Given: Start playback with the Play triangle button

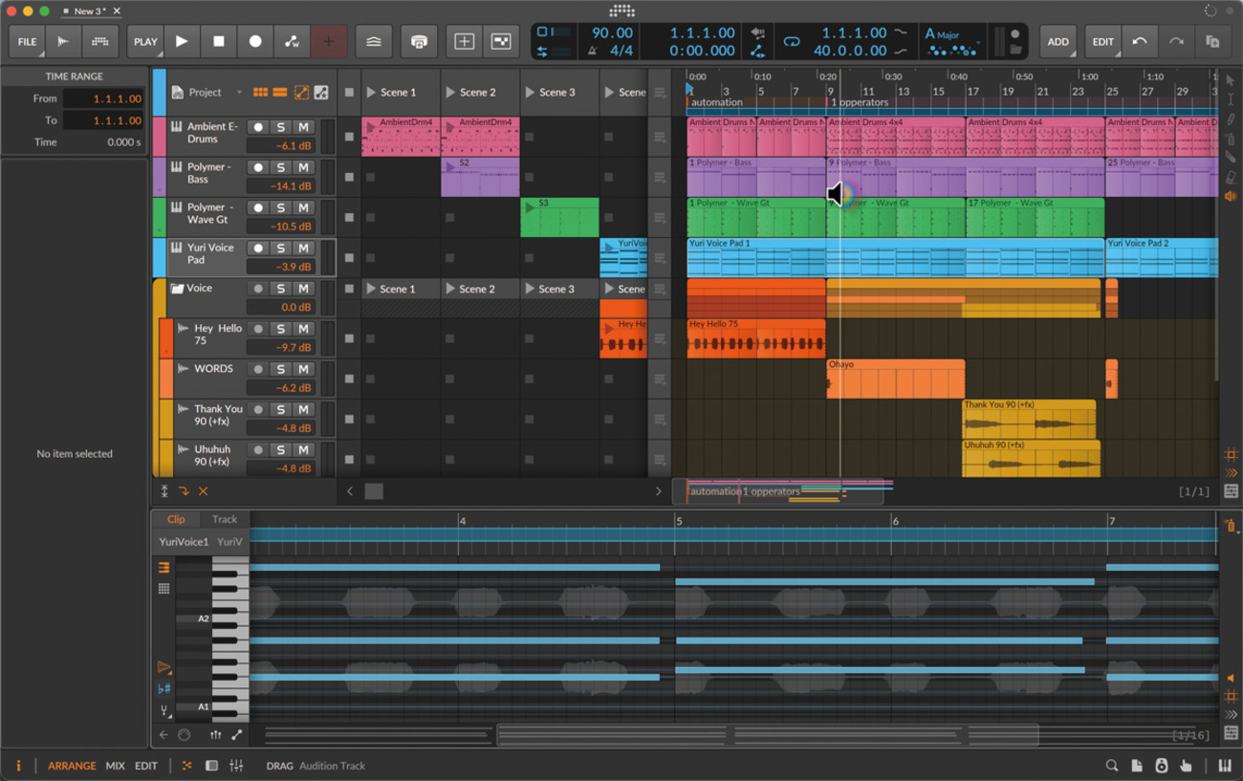Looking at the screenshot, I should (182, 42).
